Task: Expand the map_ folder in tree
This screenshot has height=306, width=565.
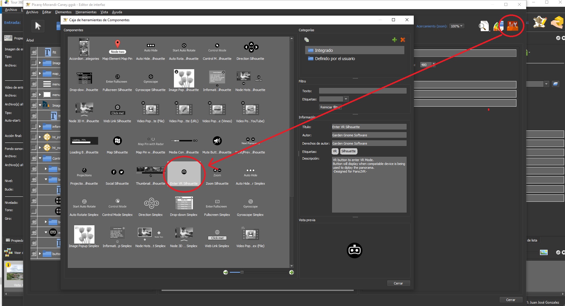Action: [x=40, y=73]
